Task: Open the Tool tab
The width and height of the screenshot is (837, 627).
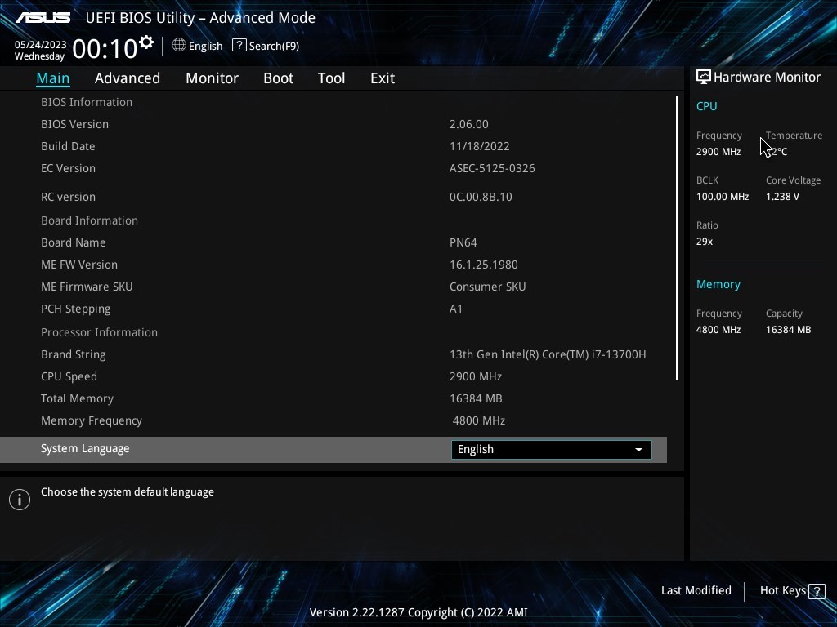Action: click(x=332, y=78)
